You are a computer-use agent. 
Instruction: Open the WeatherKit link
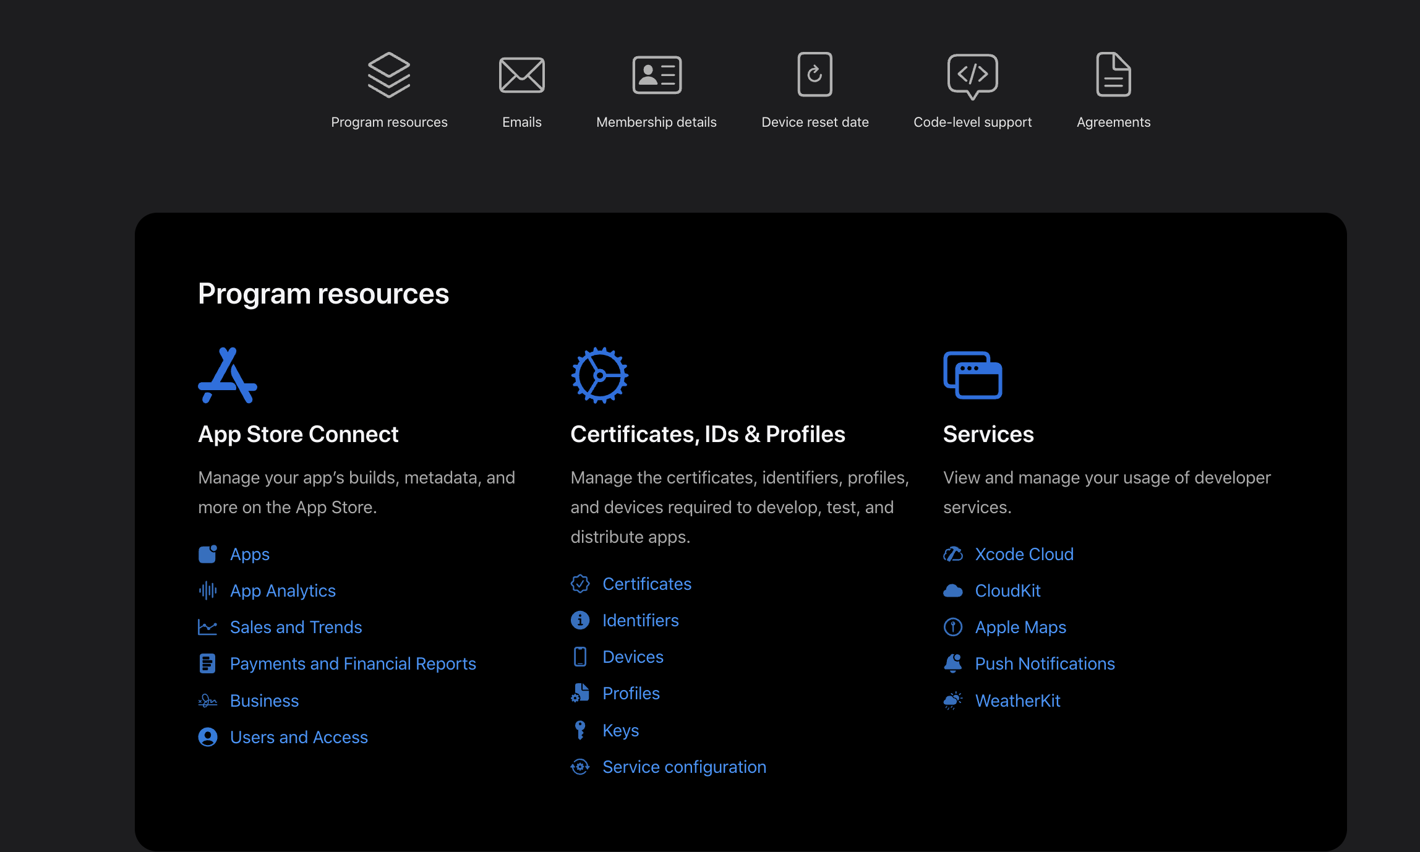1017,701
